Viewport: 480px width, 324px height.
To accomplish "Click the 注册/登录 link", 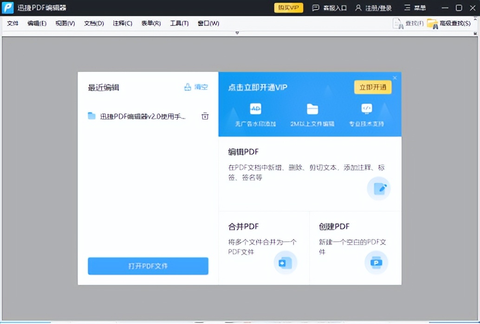I will pos(377,7).
